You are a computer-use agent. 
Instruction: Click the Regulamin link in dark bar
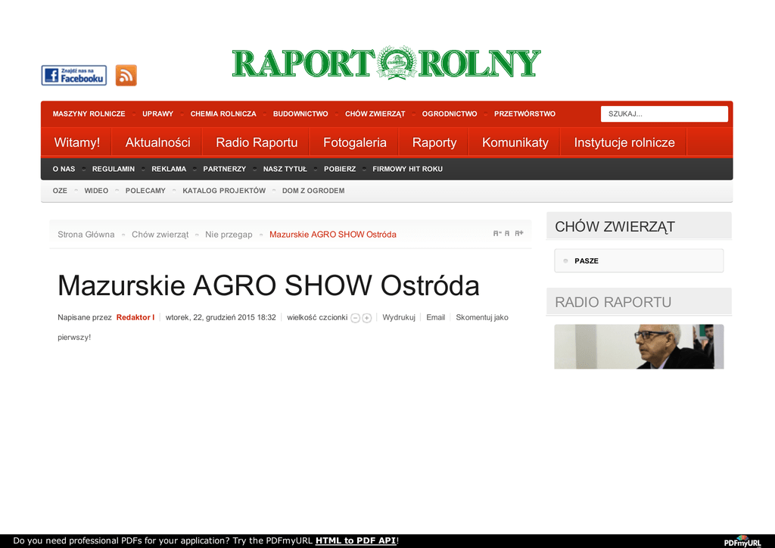(113, 169)
